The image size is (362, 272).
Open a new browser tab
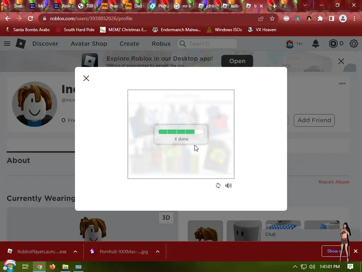274,6
